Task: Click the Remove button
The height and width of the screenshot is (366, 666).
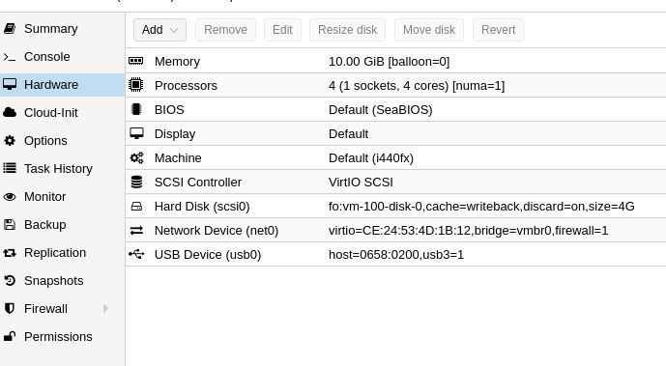Action: point(225,30)
